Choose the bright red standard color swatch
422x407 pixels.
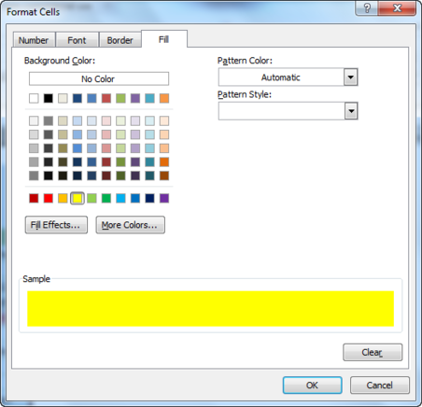click(x=49, y=198)
